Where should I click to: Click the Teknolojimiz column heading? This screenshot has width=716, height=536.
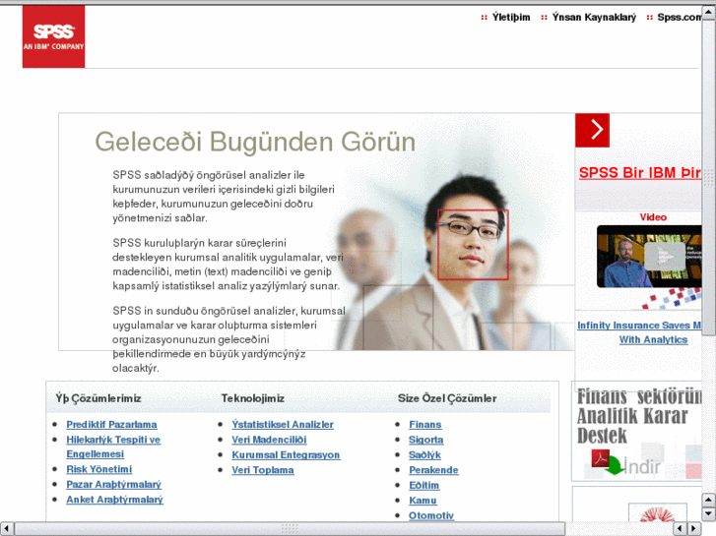(x=252, y=398)
